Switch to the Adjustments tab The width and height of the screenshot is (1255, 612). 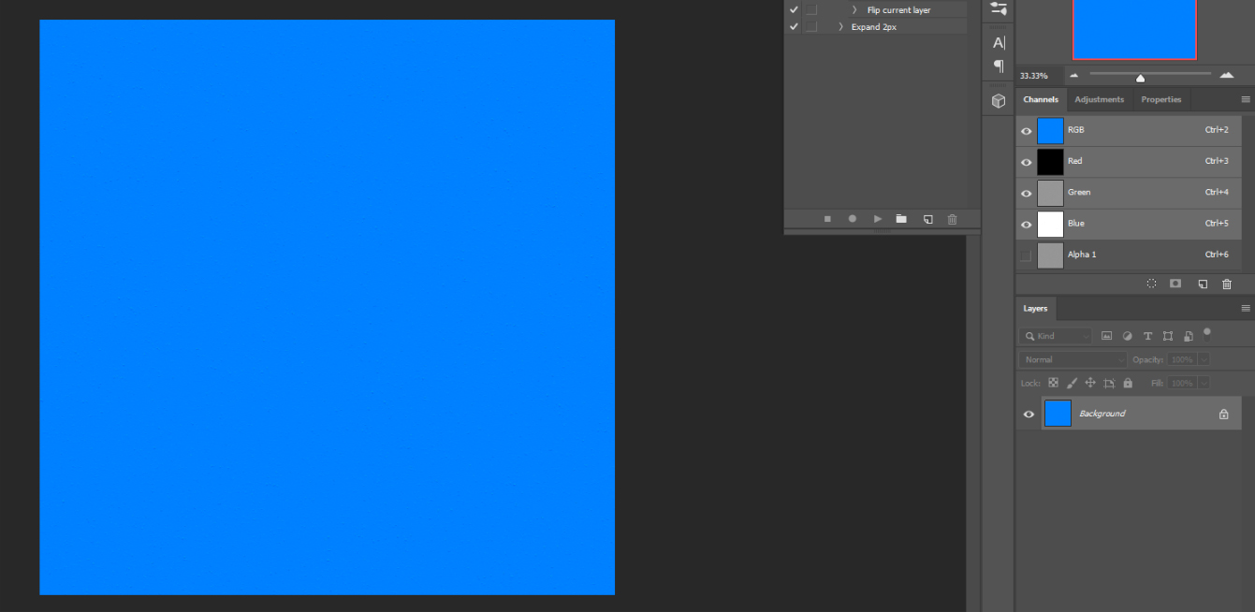click(x=1099, y=99)
